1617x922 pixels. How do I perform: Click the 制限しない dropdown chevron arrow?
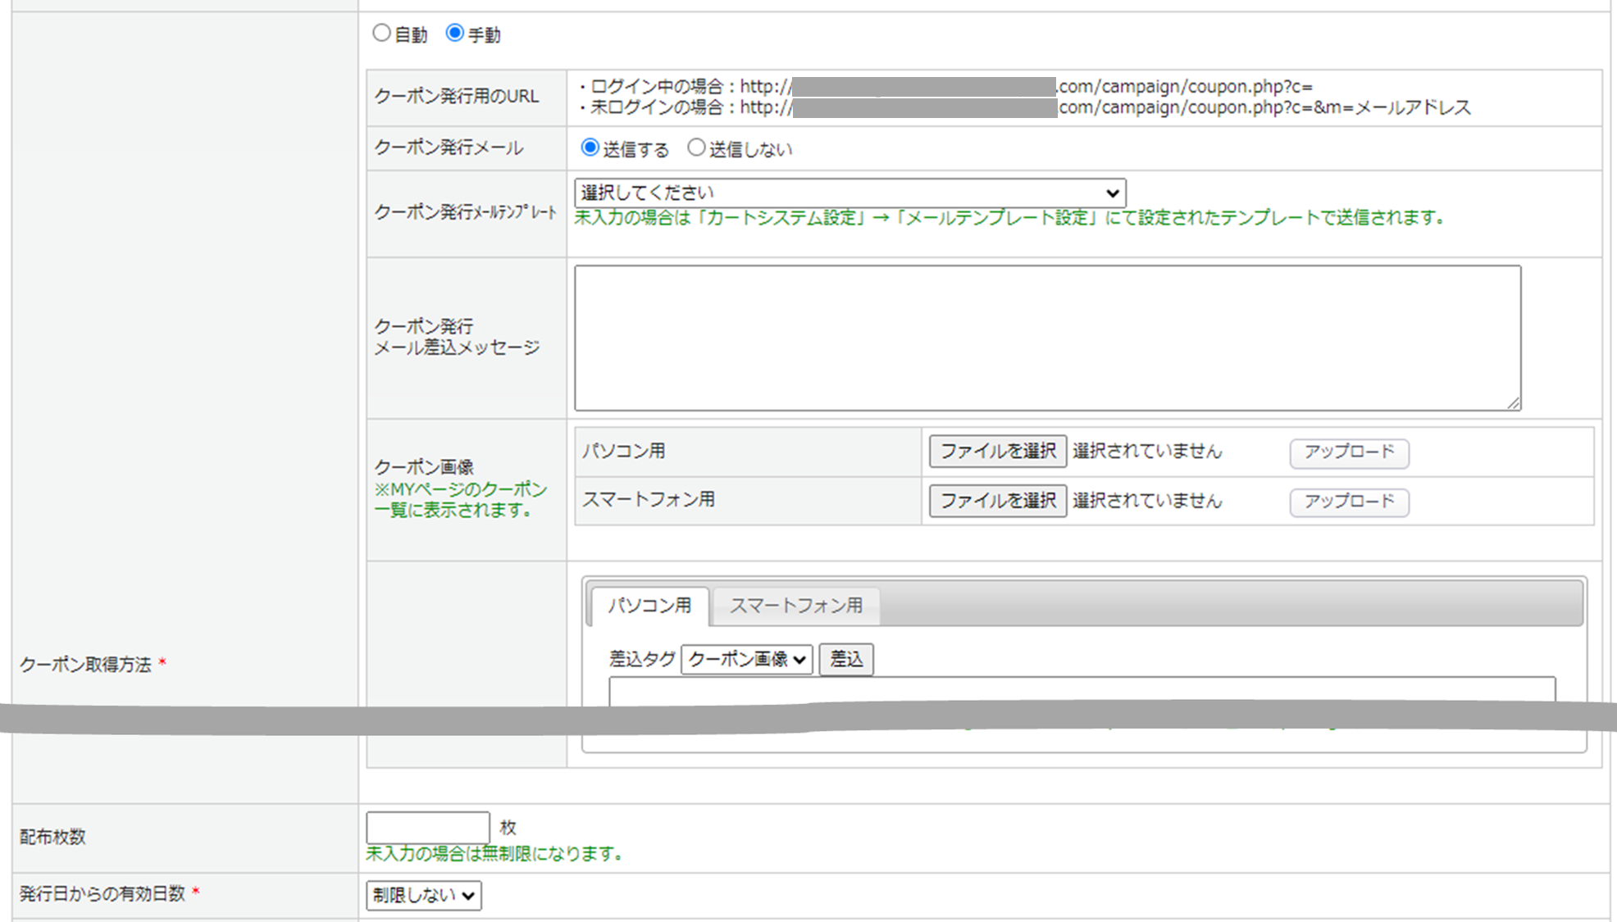pyautogui.click(x=468, y=896)
